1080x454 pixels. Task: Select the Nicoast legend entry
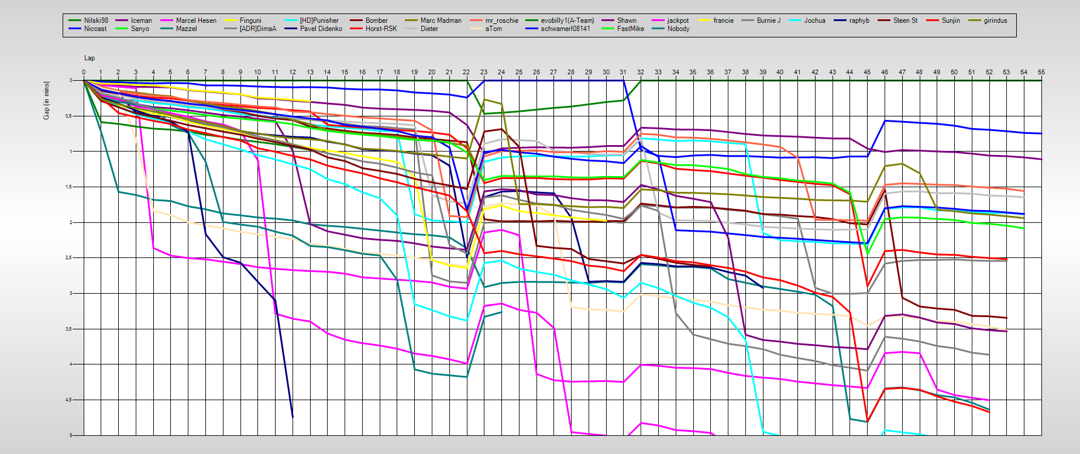pyautogui.click(x=95, y=29)
